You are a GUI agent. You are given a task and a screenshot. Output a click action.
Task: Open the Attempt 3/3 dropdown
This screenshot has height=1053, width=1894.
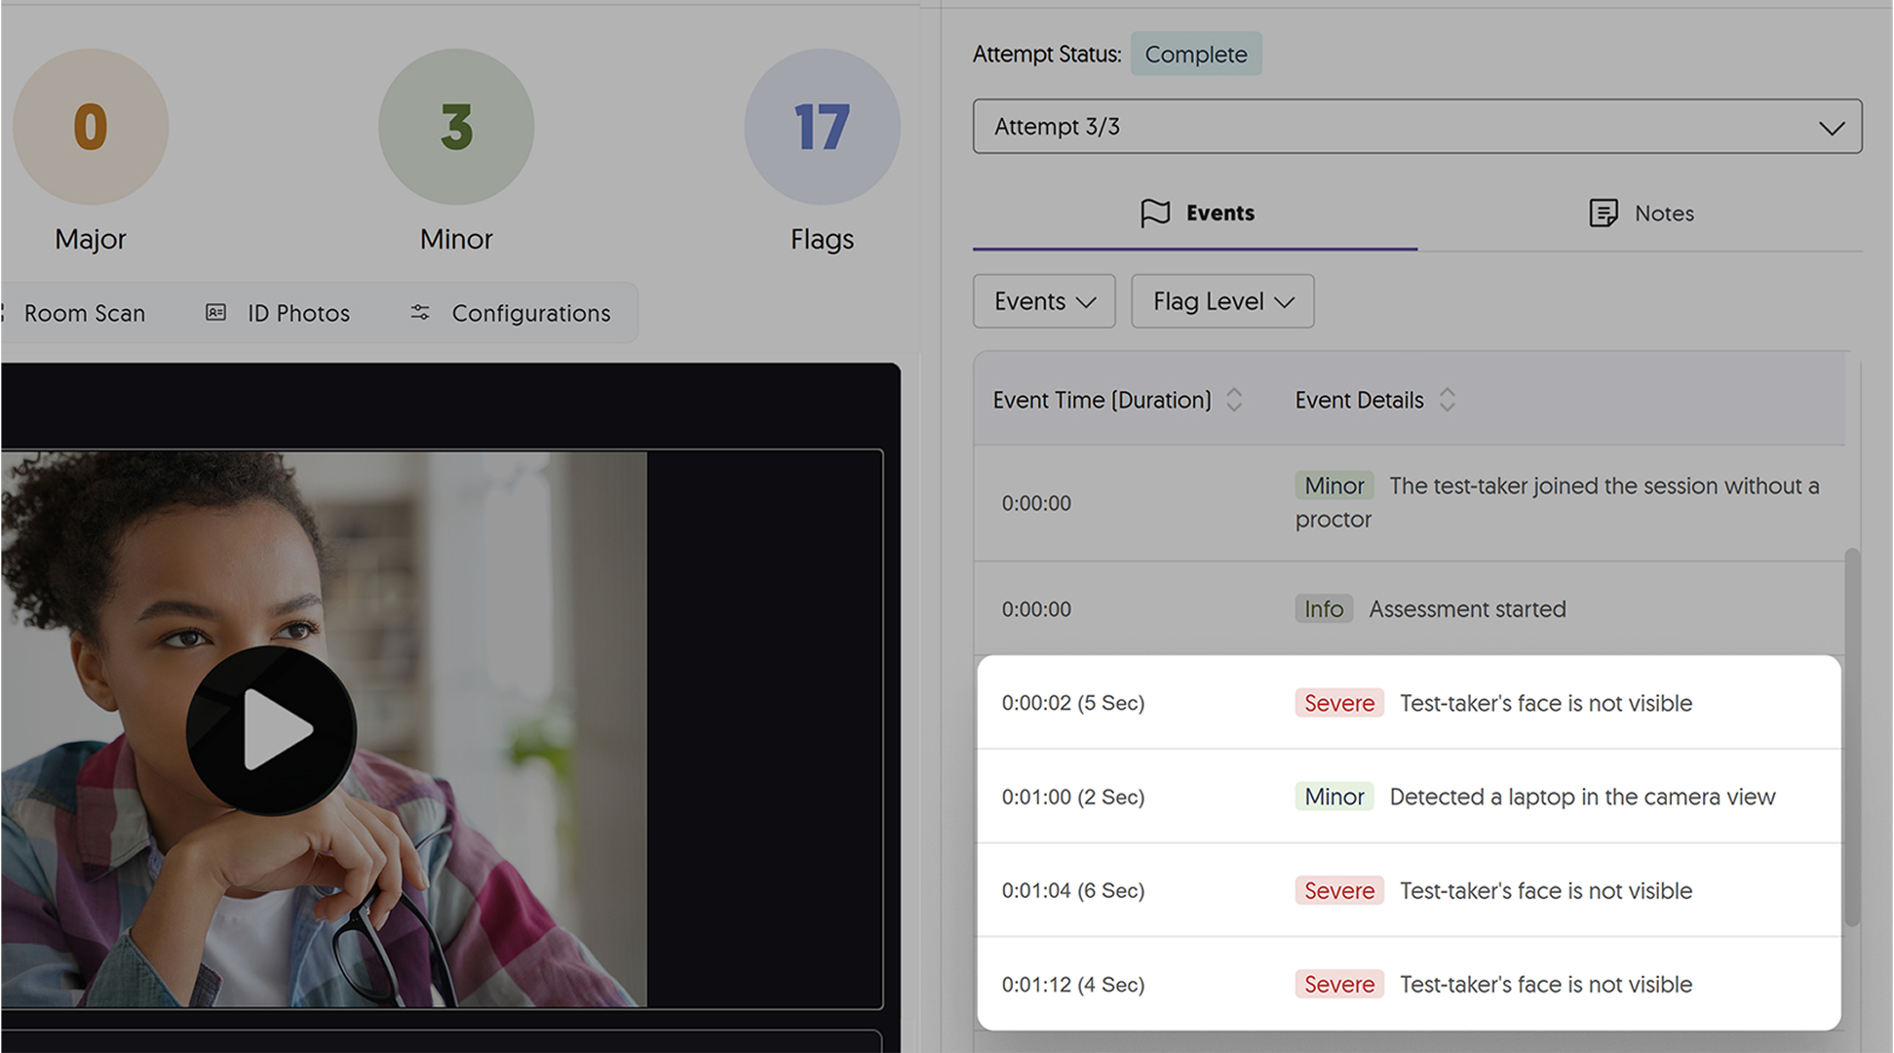click(x=1416, y=127)
